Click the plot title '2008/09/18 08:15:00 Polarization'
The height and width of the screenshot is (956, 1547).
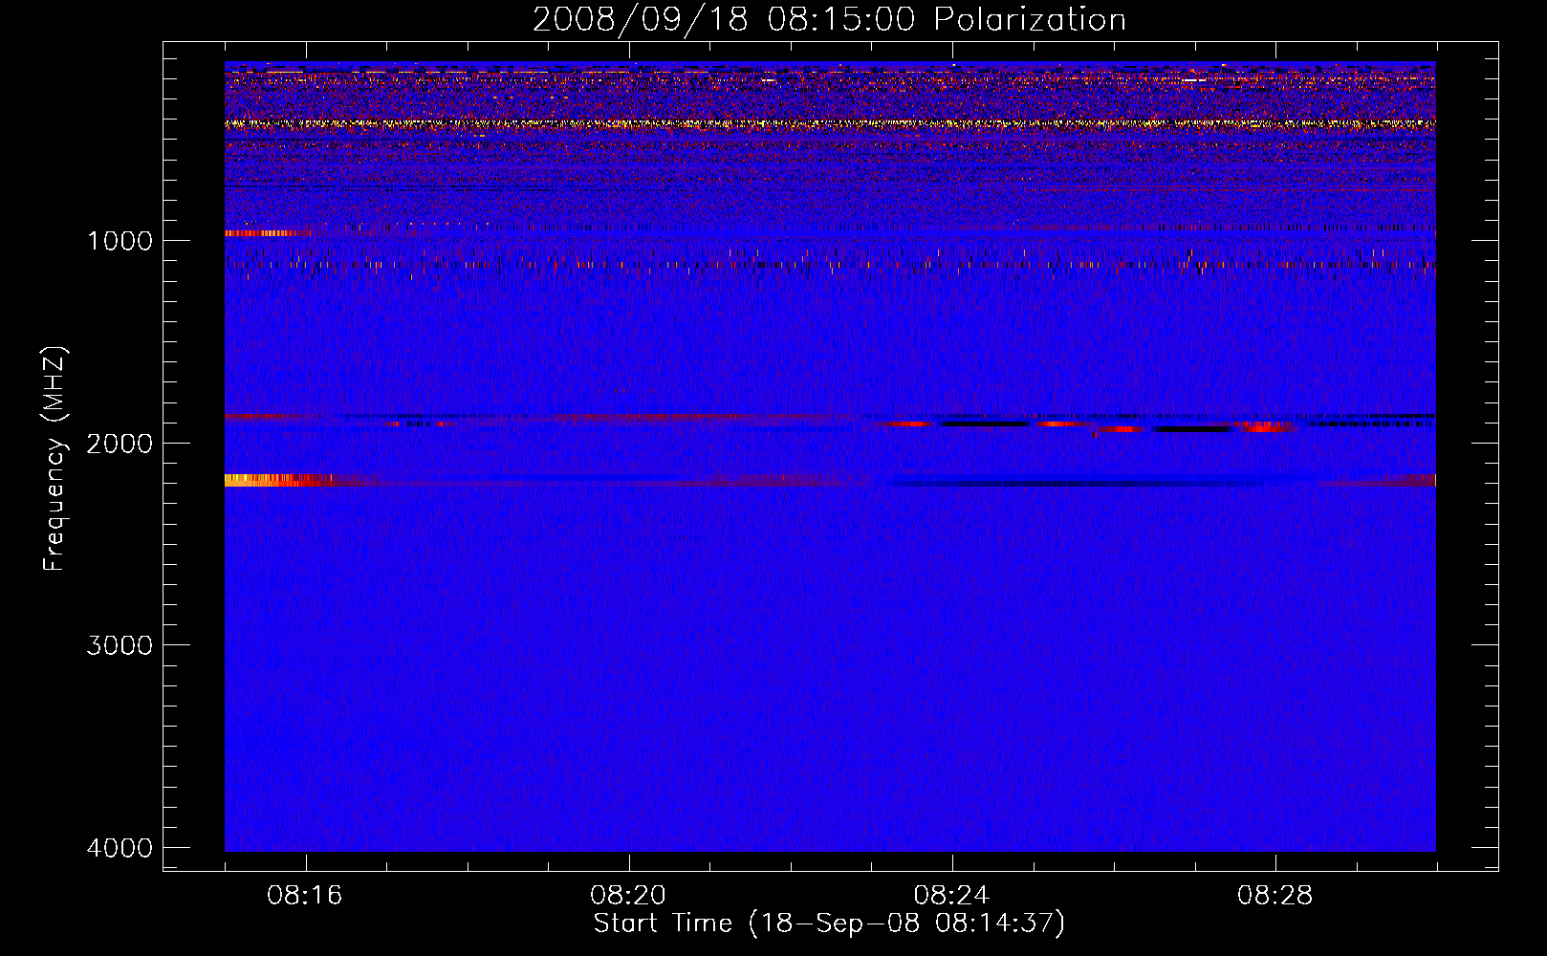[829, 20]
